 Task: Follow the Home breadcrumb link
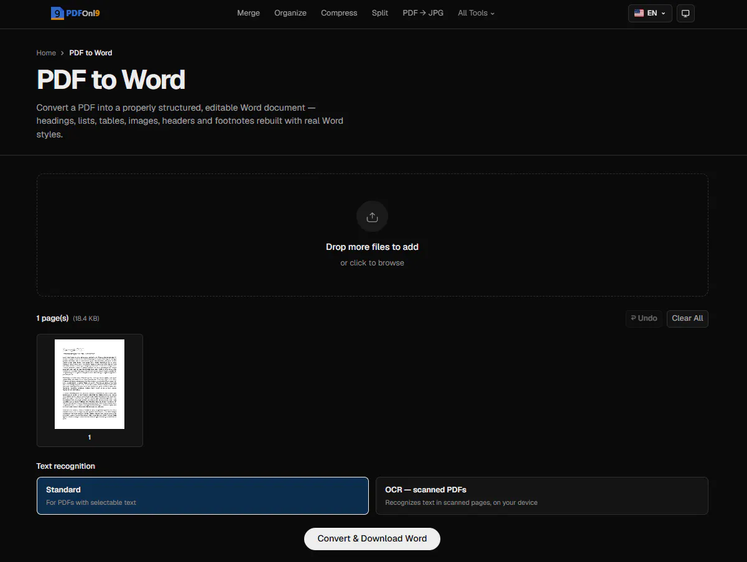46,53
